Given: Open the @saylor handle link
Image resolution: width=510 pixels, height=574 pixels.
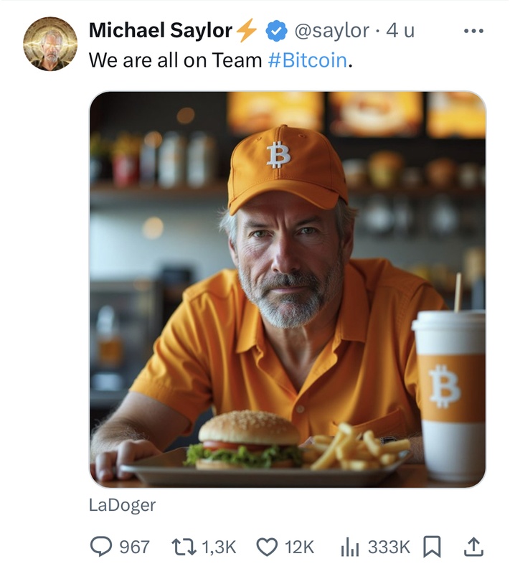Looking at the screenshot, I should (331, 31).
